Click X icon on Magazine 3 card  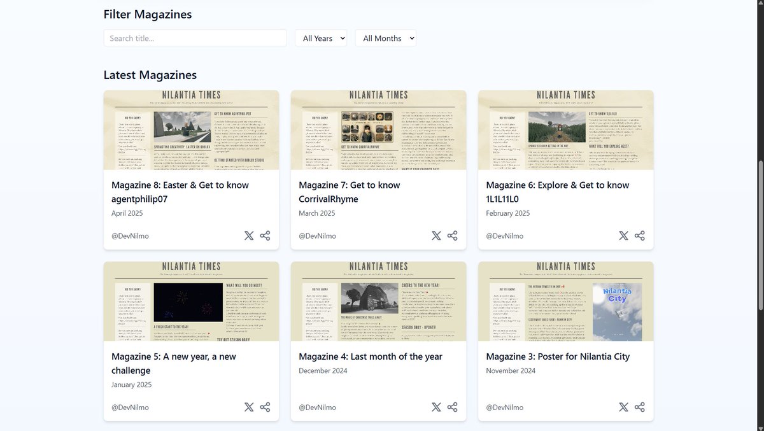point(623,407)
